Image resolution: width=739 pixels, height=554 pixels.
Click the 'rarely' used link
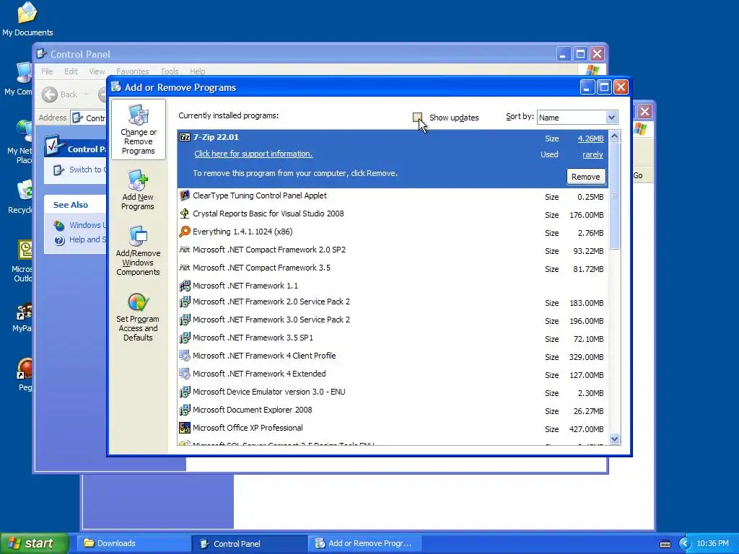[592, 154]
